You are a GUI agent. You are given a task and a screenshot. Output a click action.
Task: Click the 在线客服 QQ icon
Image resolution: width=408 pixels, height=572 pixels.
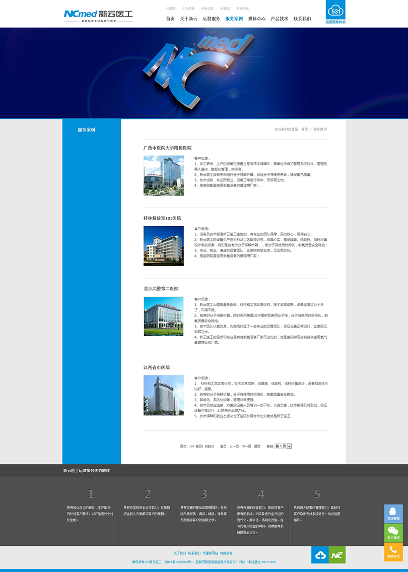pyautogui.click(x=393, y=514)
